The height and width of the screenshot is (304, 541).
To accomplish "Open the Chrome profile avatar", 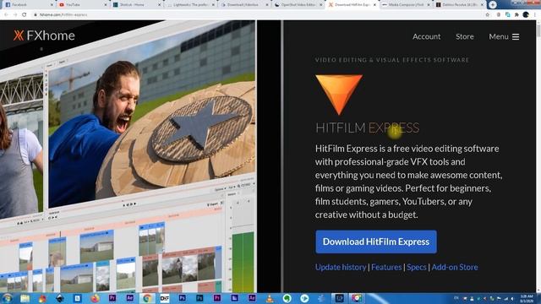I will [526, 15].
